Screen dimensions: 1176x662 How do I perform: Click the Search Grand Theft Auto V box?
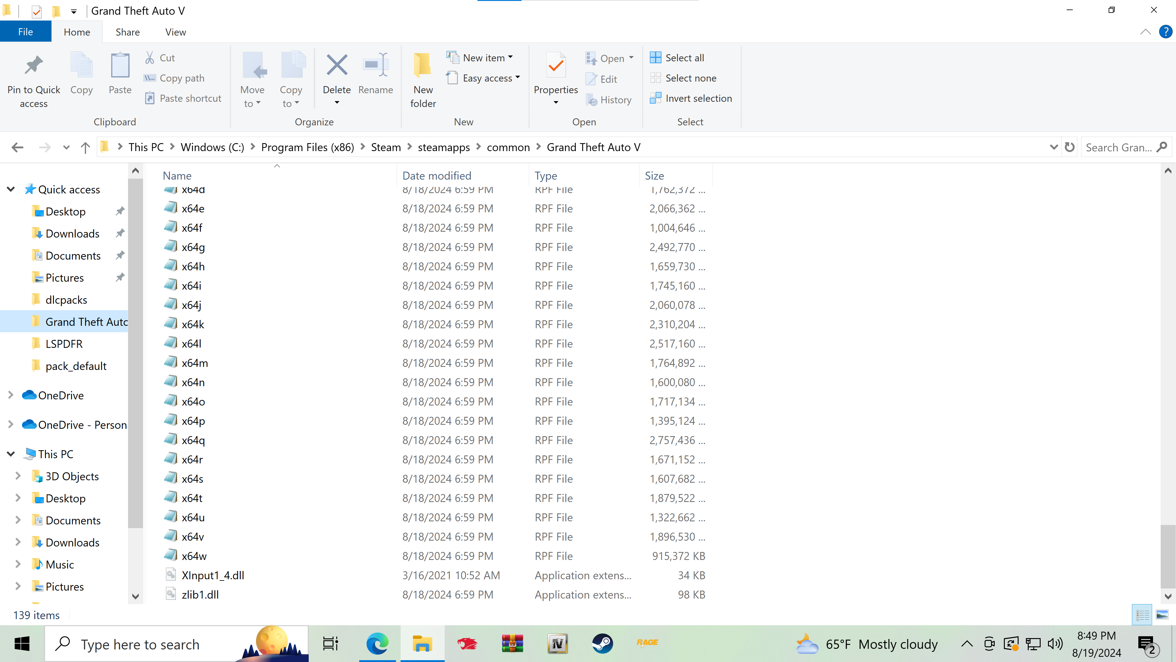click(1118, 147)
